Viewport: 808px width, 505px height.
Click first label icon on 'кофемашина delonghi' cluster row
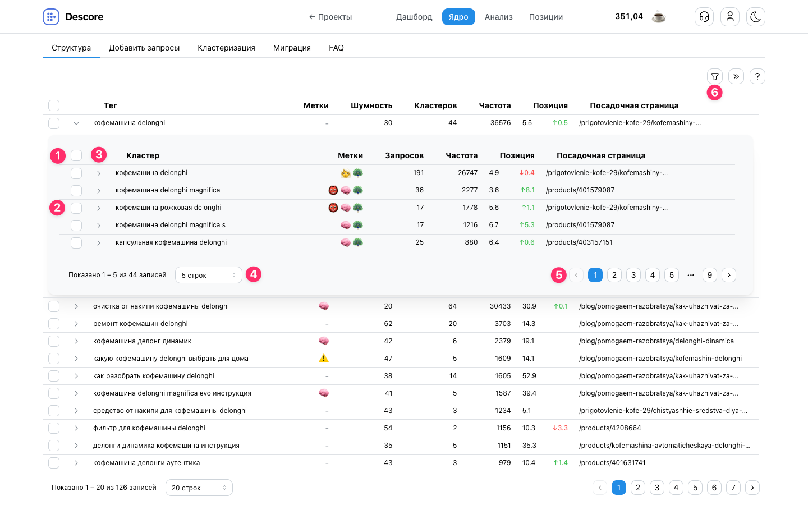[346, 173]
